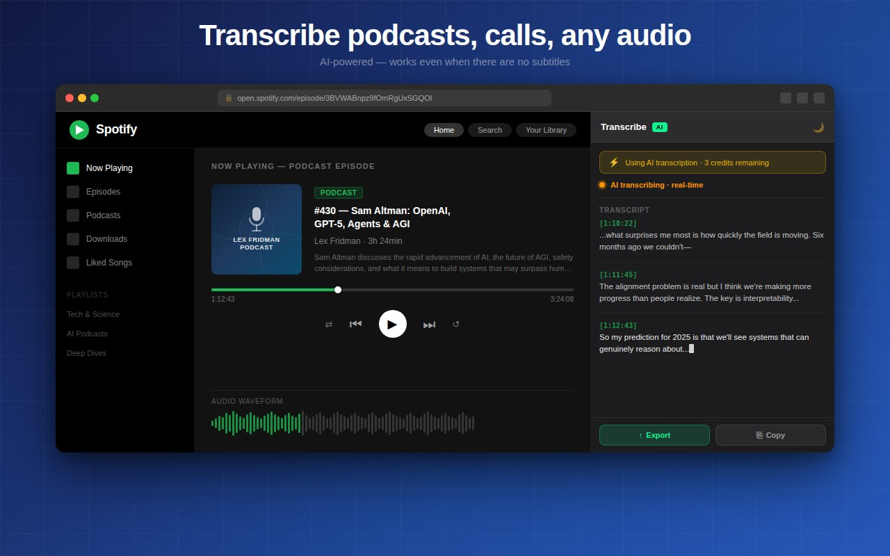The image size is (890, 556).
Task: Skip to the next track
Action: tap(430, 324)
